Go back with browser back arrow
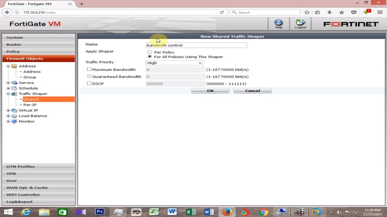Screen dimensions: 387x217 click(7, 12)
